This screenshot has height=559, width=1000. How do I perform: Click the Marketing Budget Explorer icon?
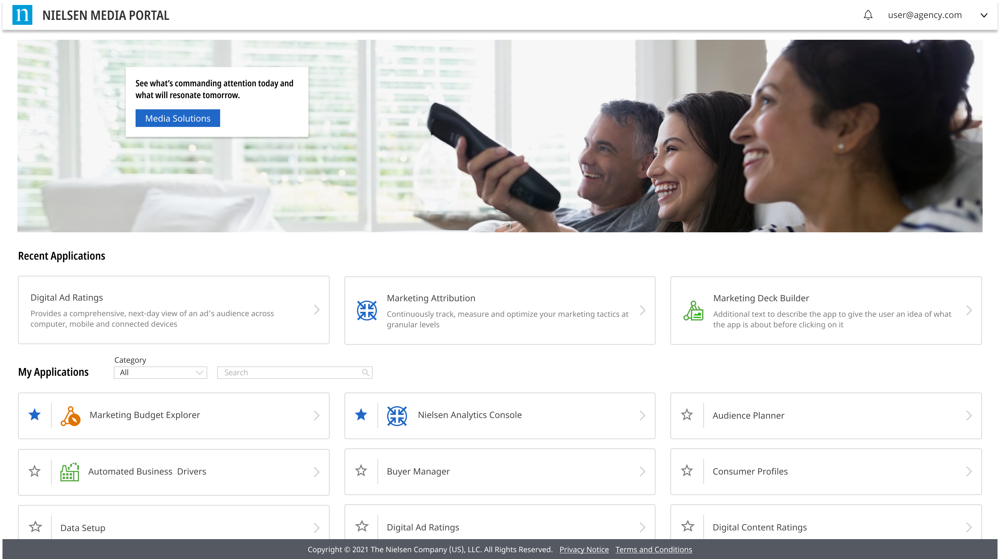(x=70, y=416)
